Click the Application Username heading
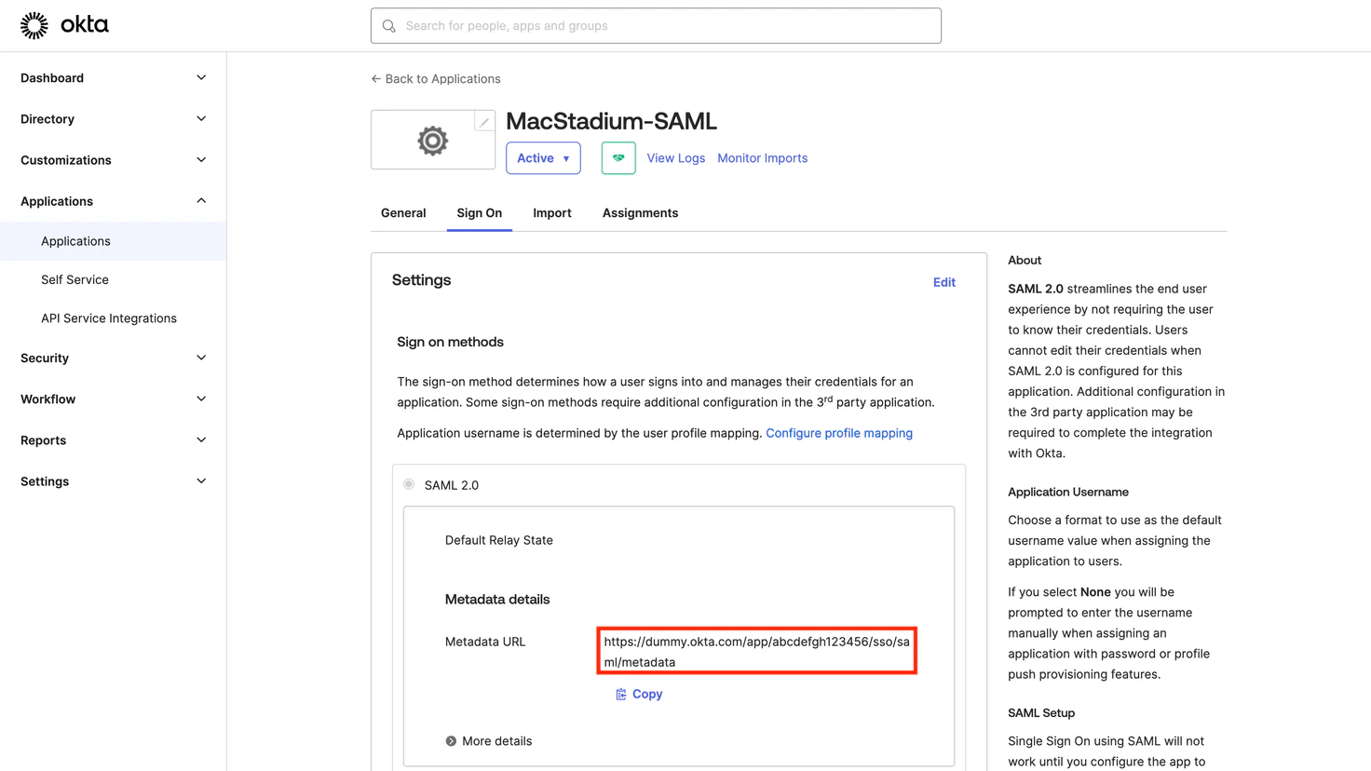The height and width of the screenshot is (771, 1371). pyautogui.click(x=1068, y=492)
